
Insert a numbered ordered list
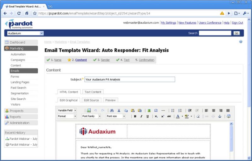click(x=180, y=110)
